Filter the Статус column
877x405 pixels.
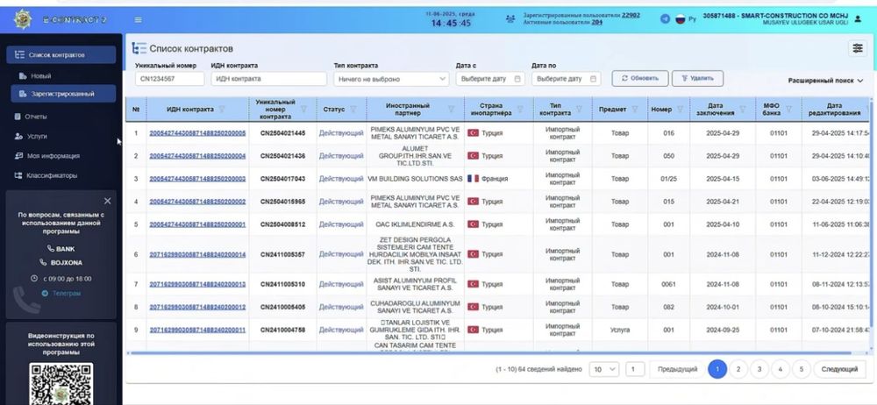pyautogui.click(x=353, y=109)
